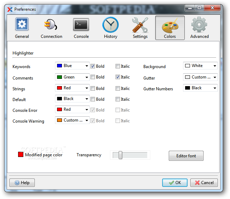Open the Comments Green color dropdown
The height and width of the screenshot is (199, 230).
72,77
